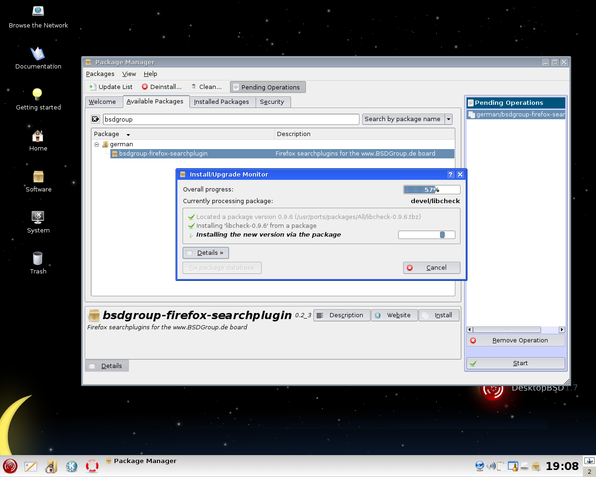Sort by the Package column header
This screenshot has height=477, width=596.
click(x=183, y=134)
